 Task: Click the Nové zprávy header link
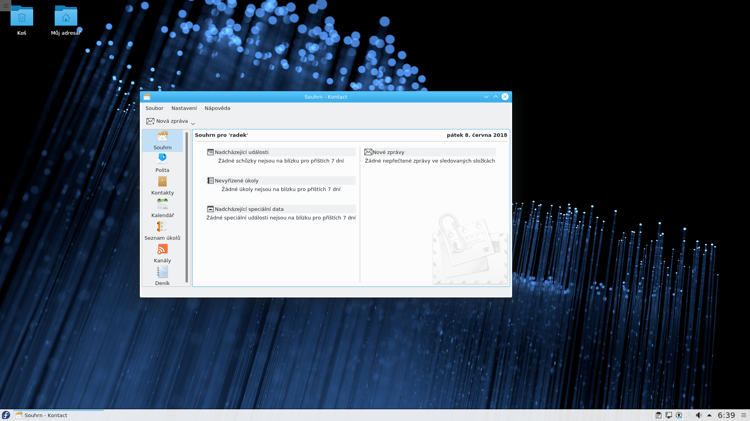pyautogui.click(x=388, y=152)
